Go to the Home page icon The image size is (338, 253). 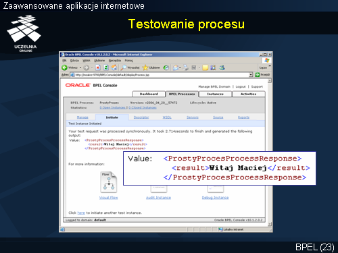click(114, 67)
